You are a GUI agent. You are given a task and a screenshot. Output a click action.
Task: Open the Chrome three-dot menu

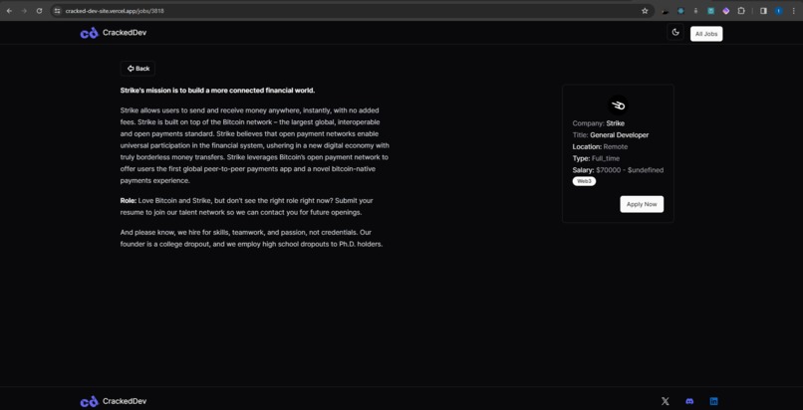pyautogui.click(x=794, y=11)
